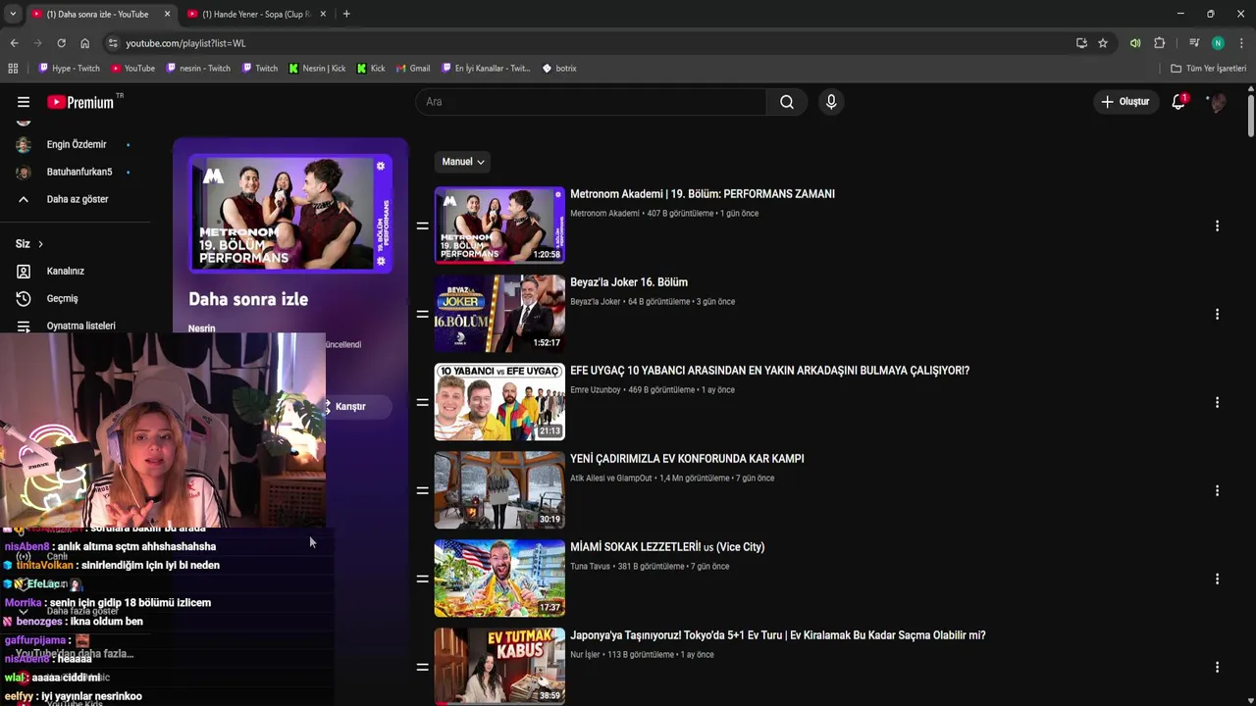Open the Chrome profile N icon
Screen dimensions: 1256x706
pyautogui.click(x=1218, y=43)
